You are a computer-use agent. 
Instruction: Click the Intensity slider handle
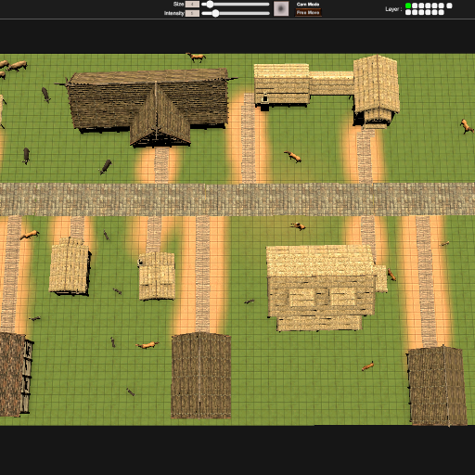215,13
